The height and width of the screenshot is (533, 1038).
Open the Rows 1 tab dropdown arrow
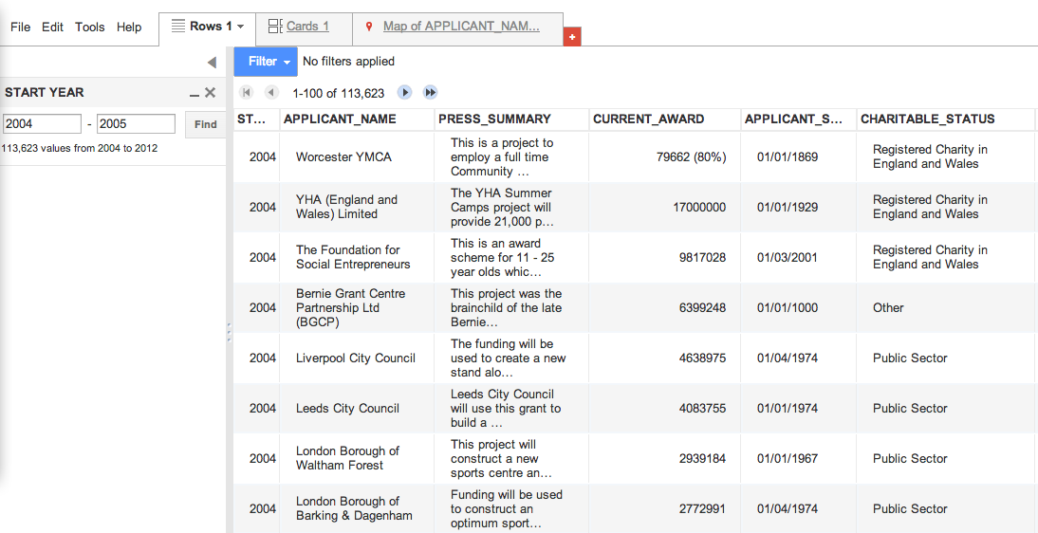[x=240, y=27]
